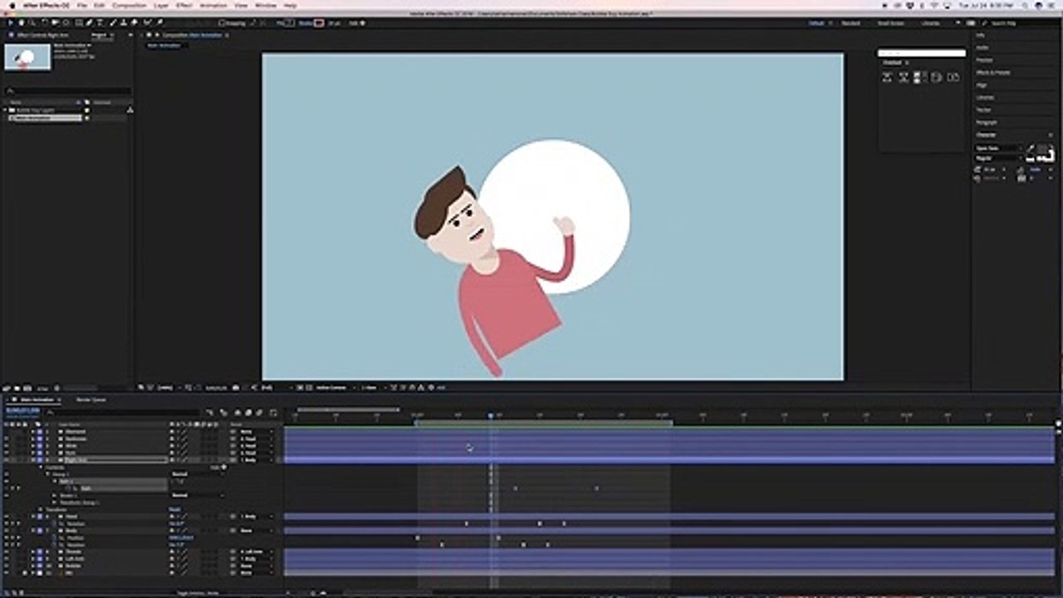Open the Animation menu
This screenshot has width=1063, height=598.
click(213, 5)
